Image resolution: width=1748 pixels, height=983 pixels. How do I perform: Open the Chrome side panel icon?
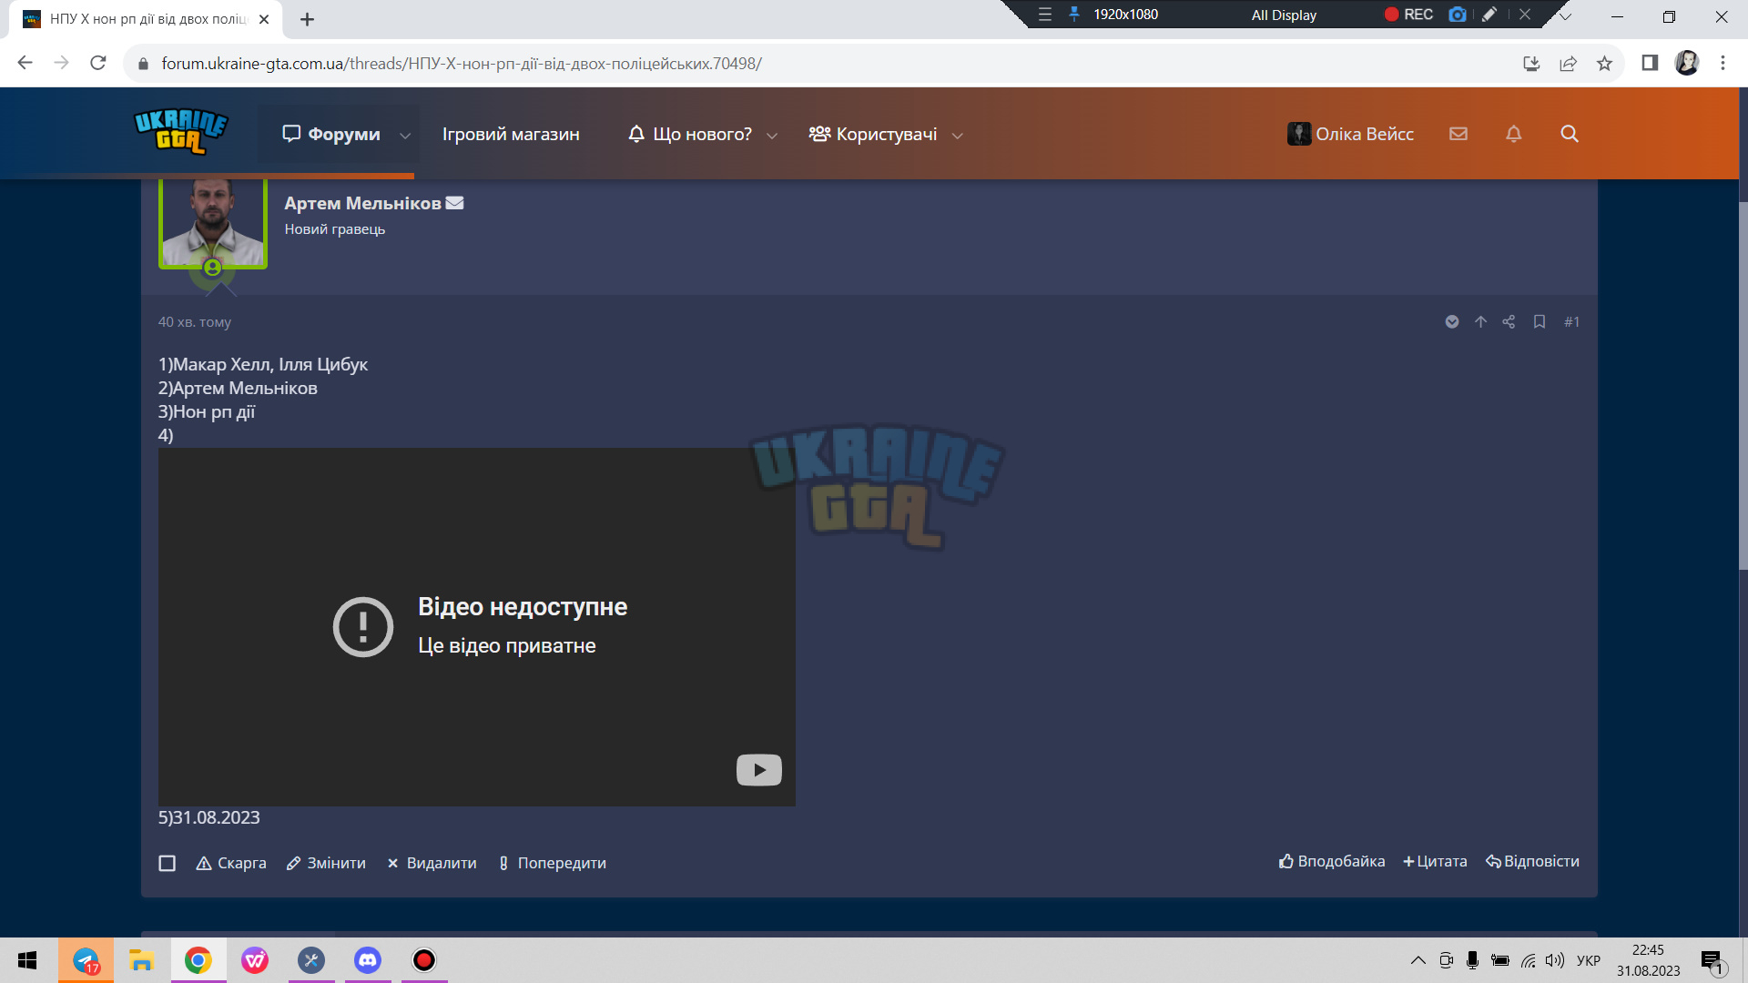(1649, 63)
